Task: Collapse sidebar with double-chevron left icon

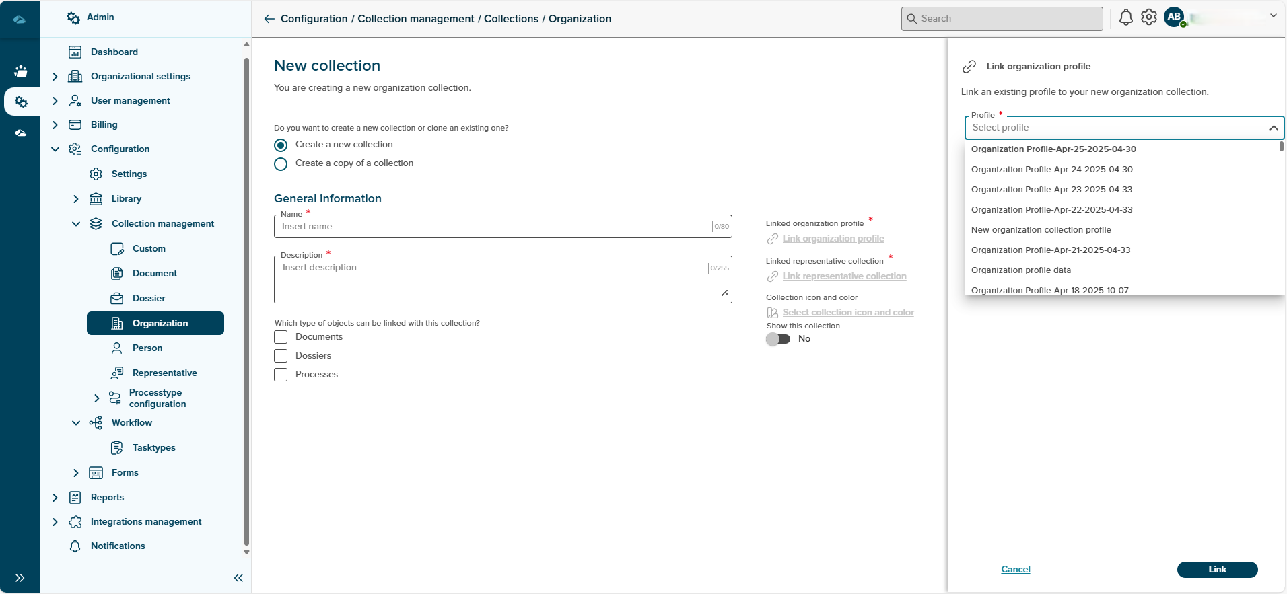Action: [238, 578]
